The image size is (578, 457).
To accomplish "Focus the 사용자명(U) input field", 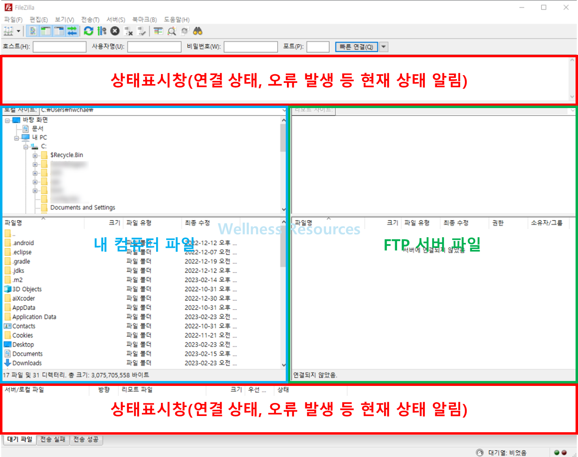I will [154, 47].
